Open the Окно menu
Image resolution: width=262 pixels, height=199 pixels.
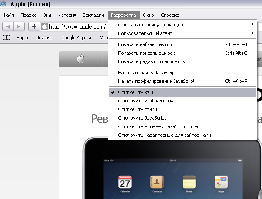pyautogui.click(x=148, y=15)
